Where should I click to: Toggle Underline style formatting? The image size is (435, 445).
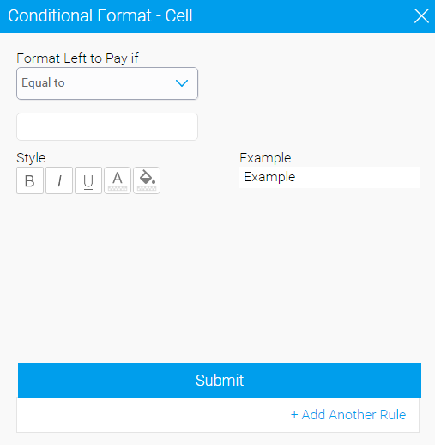point(88,180)
